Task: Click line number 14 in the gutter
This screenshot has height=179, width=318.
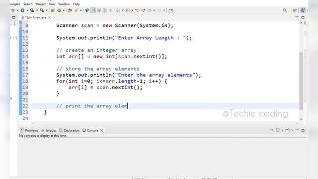Action: [x=25, y=56]
